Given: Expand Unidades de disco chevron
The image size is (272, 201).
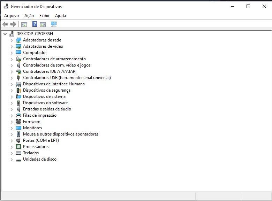Looking at the screenshot, I should pos(12,160).
